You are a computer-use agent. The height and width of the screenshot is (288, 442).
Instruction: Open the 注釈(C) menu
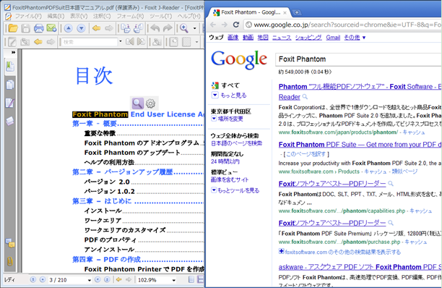point(102,16)
